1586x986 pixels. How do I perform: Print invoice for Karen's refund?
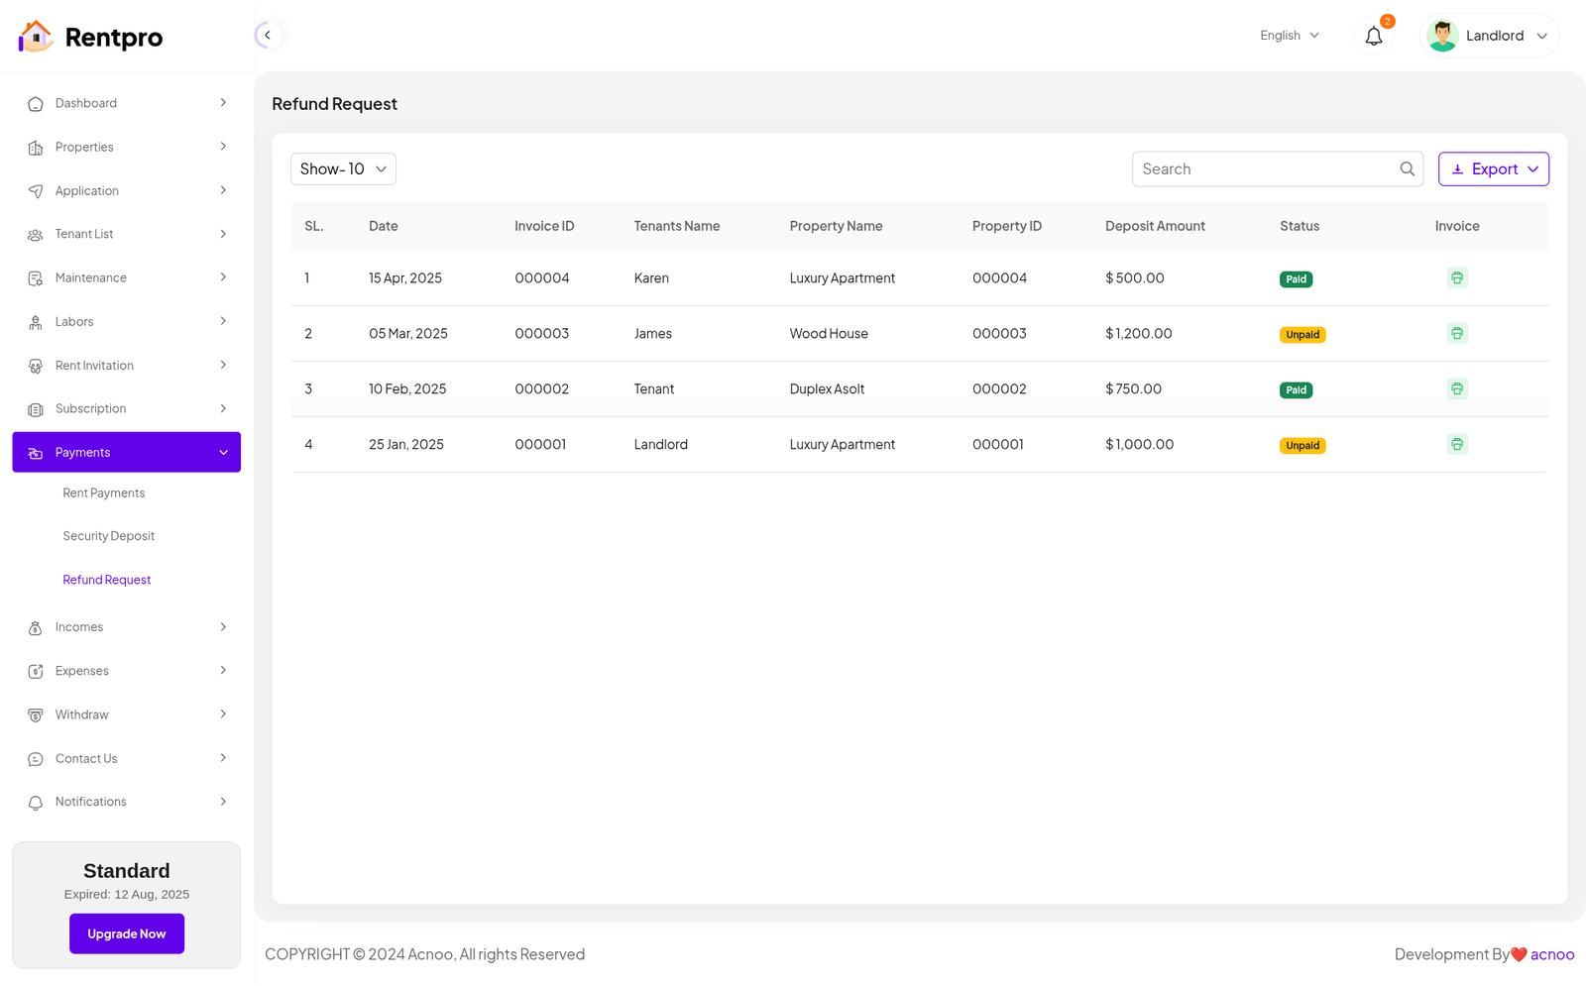pyautogui.click(x=1456, y=278)
